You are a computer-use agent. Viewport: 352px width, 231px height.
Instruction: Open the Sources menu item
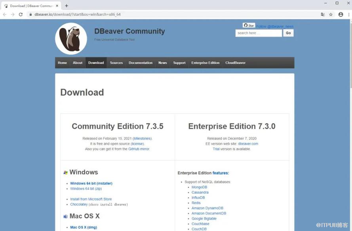116,63
